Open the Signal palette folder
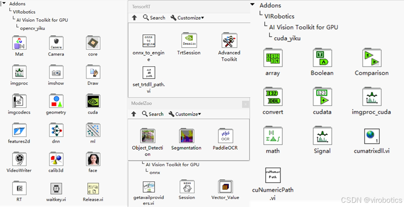 point(322,136)
